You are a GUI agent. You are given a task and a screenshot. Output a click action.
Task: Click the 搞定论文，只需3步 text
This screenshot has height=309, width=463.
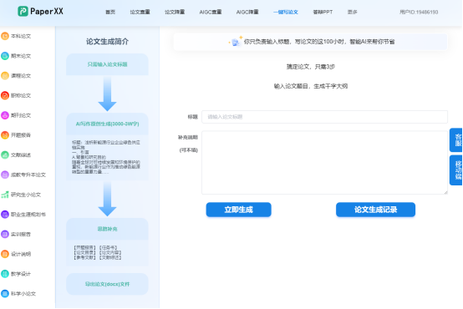click(311, 67)
